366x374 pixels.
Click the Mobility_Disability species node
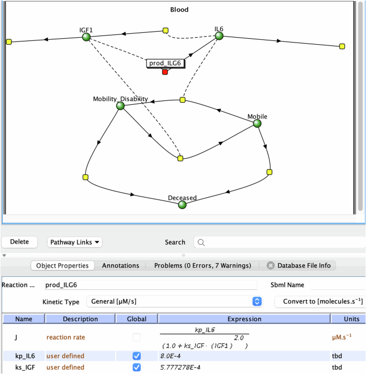tap(121, 106)
